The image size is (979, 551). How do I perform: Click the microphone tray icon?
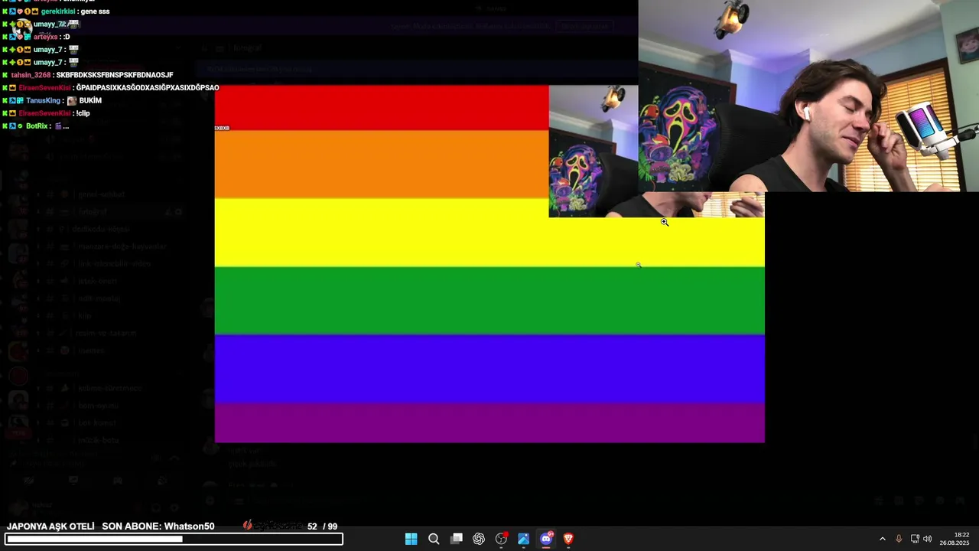tap(899, 539)
